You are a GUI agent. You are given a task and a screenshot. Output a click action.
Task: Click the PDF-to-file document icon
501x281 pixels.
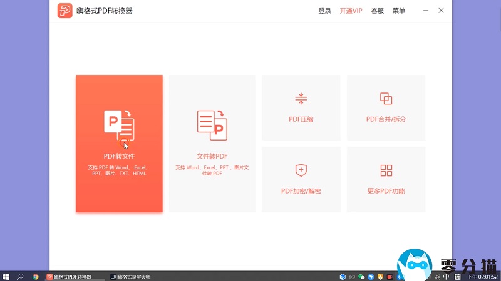pyautogui.click(x=119, y=126)
